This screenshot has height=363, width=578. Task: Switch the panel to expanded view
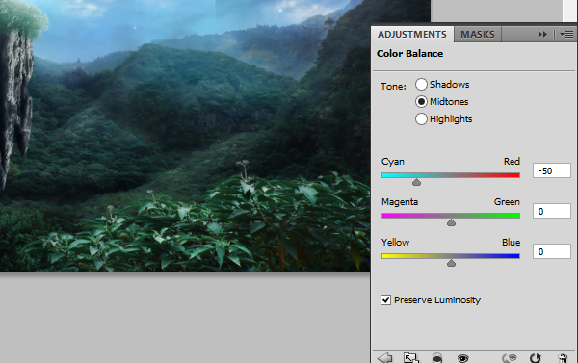point(410,358)
